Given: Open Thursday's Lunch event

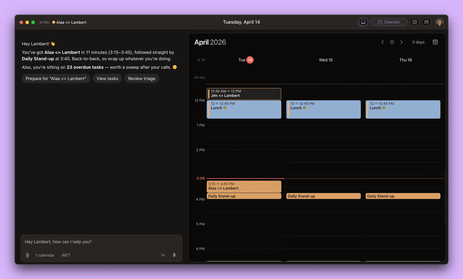Looking at the screenshot, I should pos(403,110).
